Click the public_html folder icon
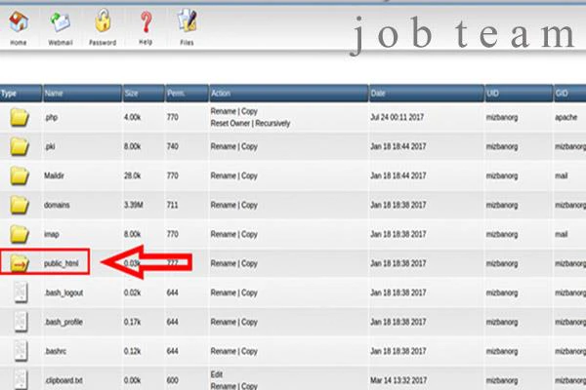Viewport: 586px width, 390px height. coord(19,262)
